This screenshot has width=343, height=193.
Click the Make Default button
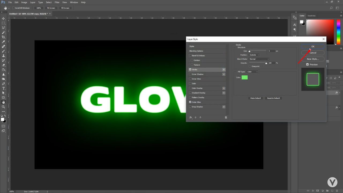click(255, 98)
